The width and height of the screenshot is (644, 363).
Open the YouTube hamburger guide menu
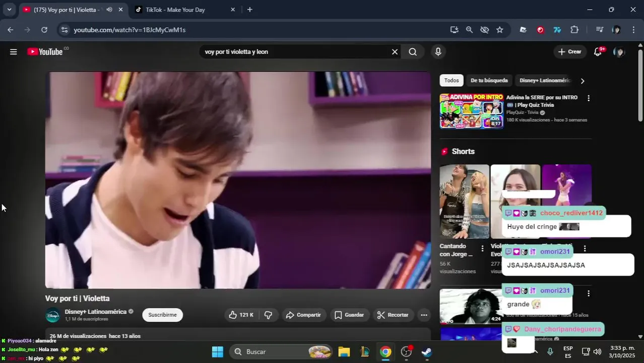14,51
